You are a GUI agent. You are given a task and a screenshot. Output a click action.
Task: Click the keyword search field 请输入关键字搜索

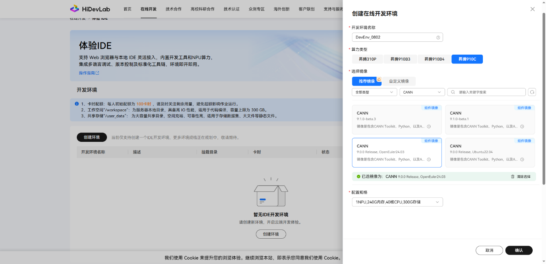tap(486, 92)
